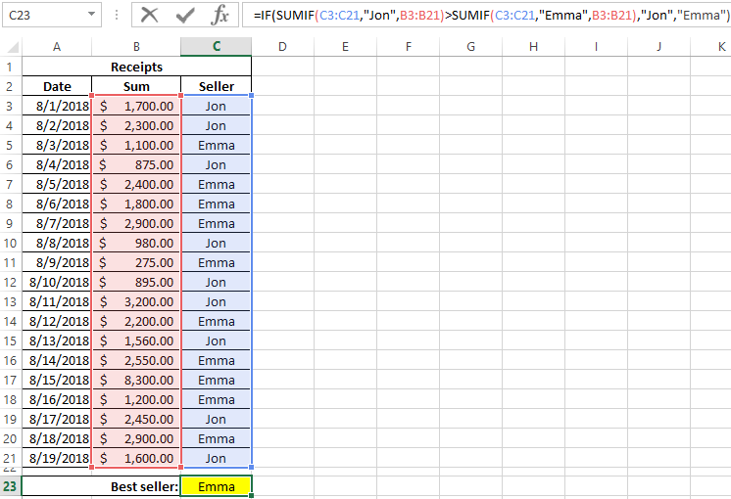Select column D header

pos(281,46)
